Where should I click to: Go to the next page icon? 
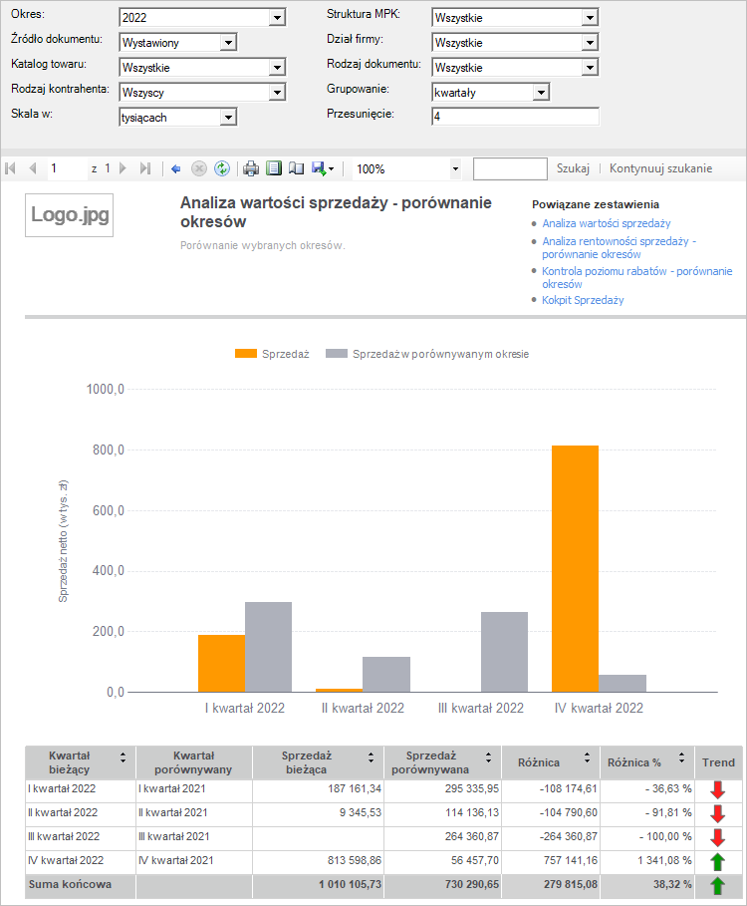click(124, 168)
